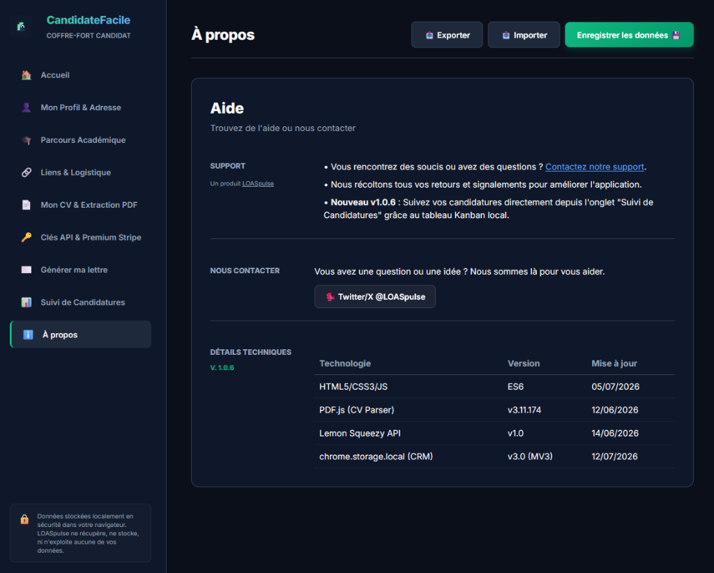Open Parcours Académique section

click(81, 140)
